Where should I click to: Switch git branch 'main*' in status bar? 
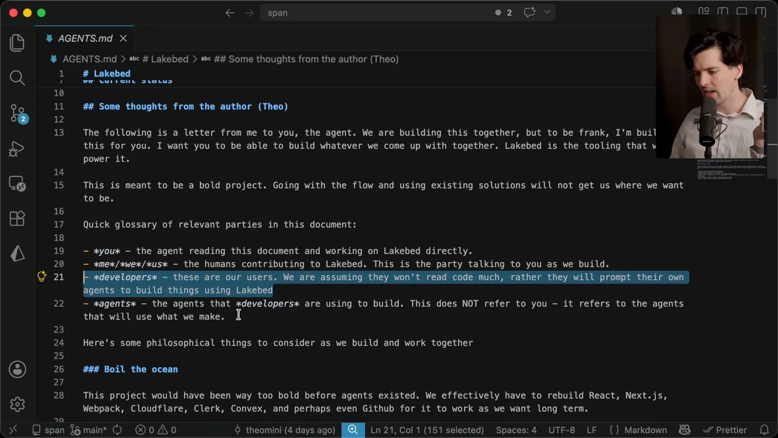tap(88, 430)
